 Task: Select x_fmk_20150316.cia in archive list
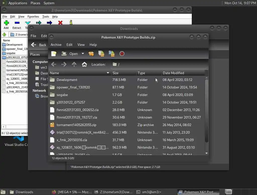pyautogui.click(x=127, y=140)
